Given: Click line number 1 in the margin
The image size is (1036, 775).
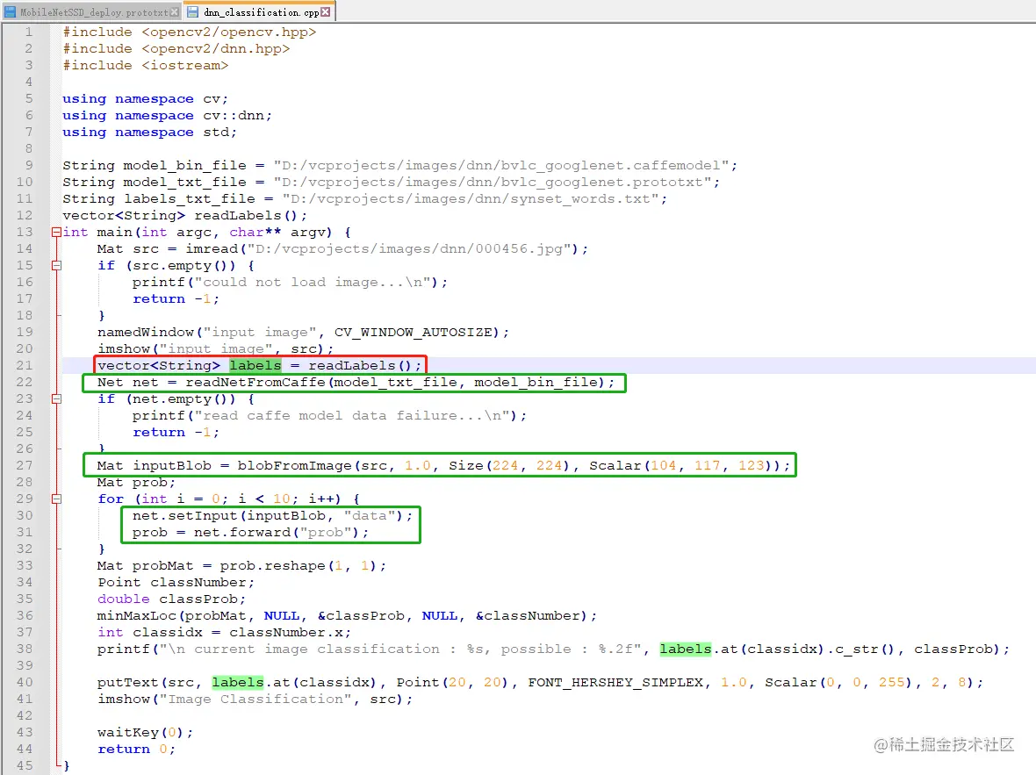Looking at the screenshot, I should [x=28, y=32].
